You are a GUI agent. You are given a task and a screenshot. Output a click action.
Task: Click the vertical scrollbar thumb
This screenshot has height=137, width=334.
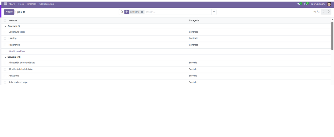[332, 35]
